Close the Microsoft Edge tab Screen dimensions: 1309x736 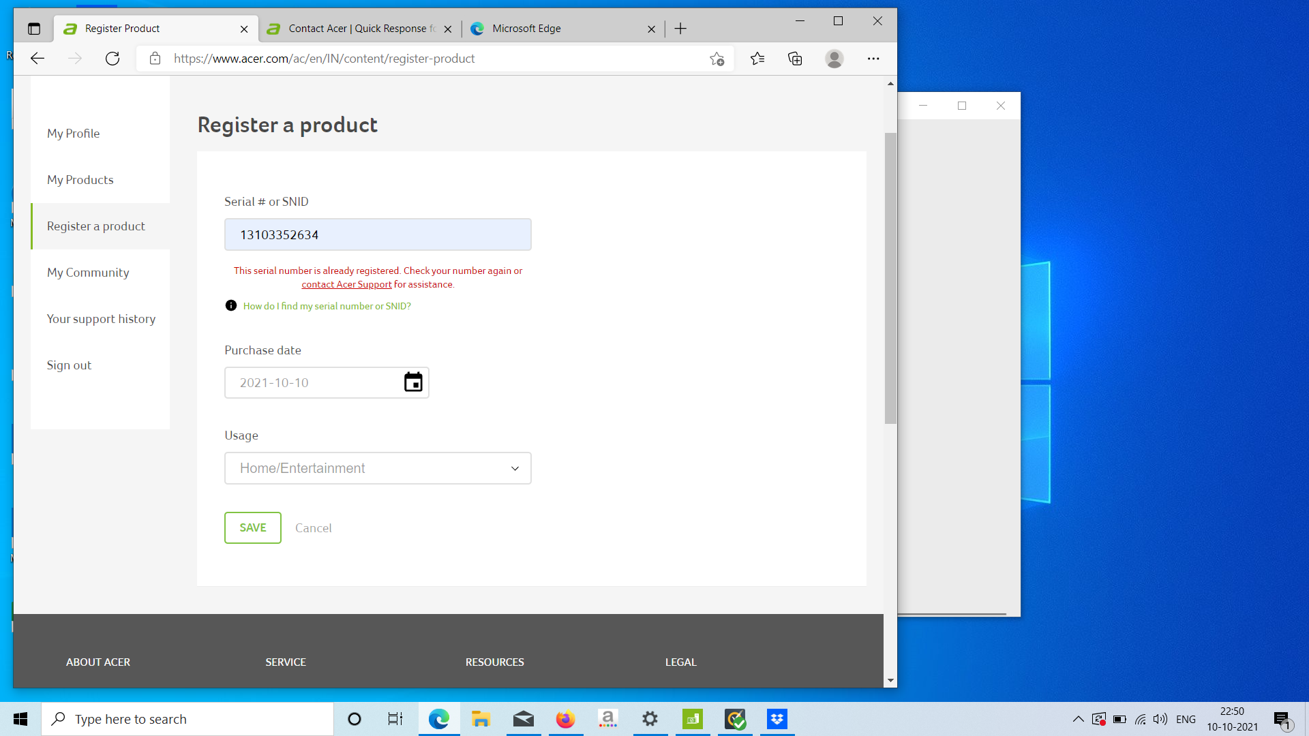tap(651, 29)
